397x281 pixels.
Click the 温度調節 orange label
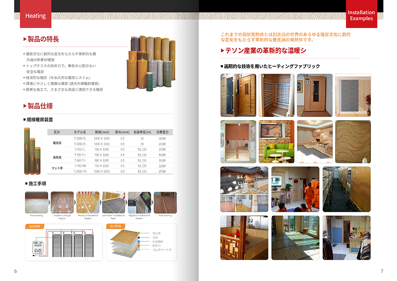point(35,226)
